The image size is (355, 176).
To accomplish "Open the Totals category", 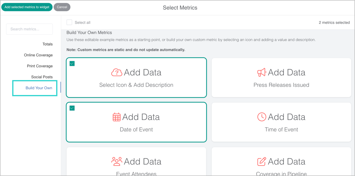I will click(x=47, y=44).
